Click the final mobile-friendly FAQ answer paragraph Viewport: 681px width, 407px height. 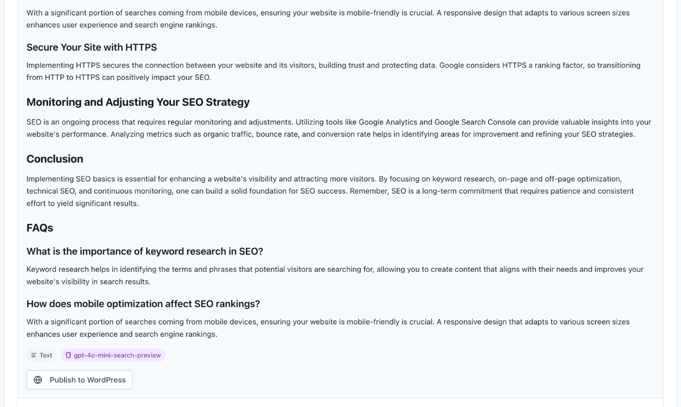click(328, 328)
